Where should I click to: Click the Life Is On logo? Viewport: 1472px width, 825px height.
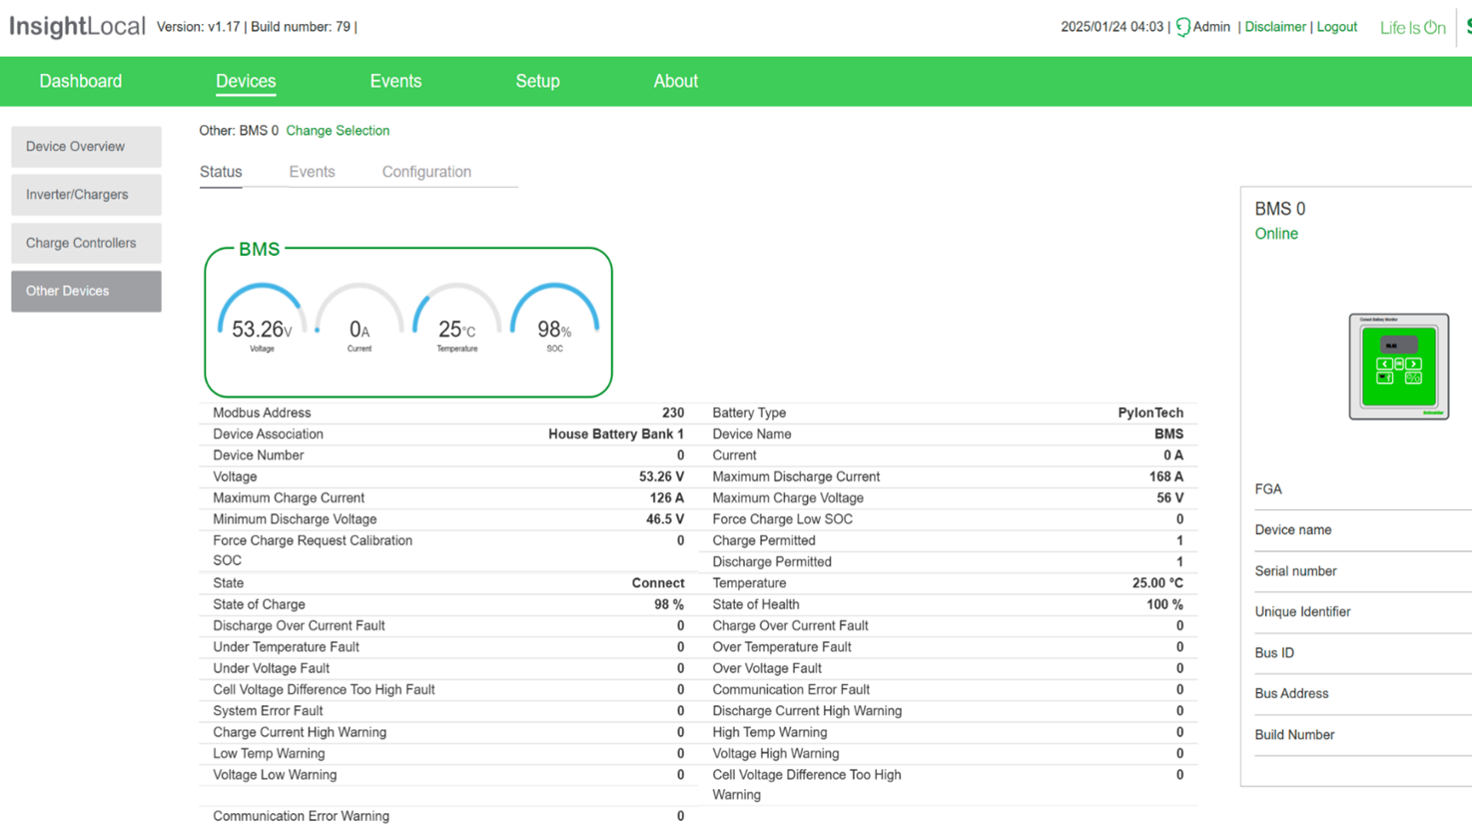coord(1412,28)
